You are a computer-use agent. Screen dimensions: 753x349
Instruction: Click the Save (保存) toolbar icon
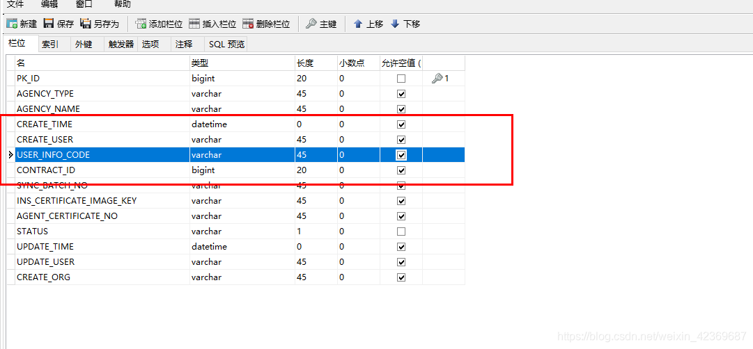click(x=49, y=24)
